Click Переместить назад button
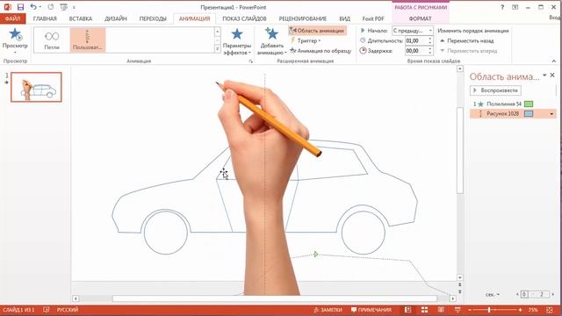The width and height of the screenshot is (562, 316). click(x=466, y=41)
